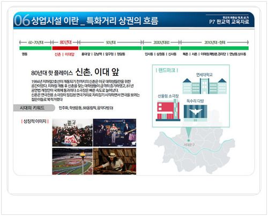The image size is (268, 216).
Task: Click the 상징적 이미지 section label
Action: pos(35,121)
